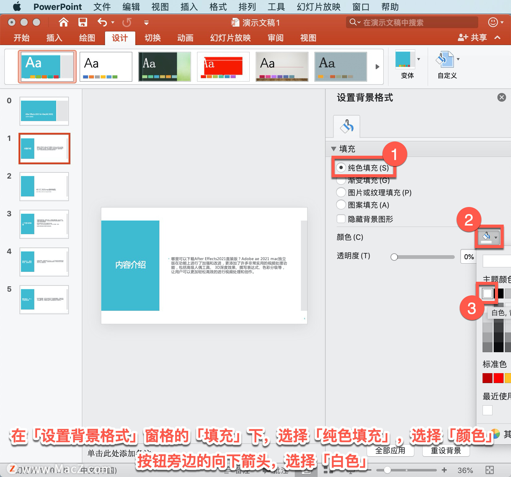Save the presentation with the floppy disk icon
Screen dimensions: 511x477
click(x=83, y=22)
